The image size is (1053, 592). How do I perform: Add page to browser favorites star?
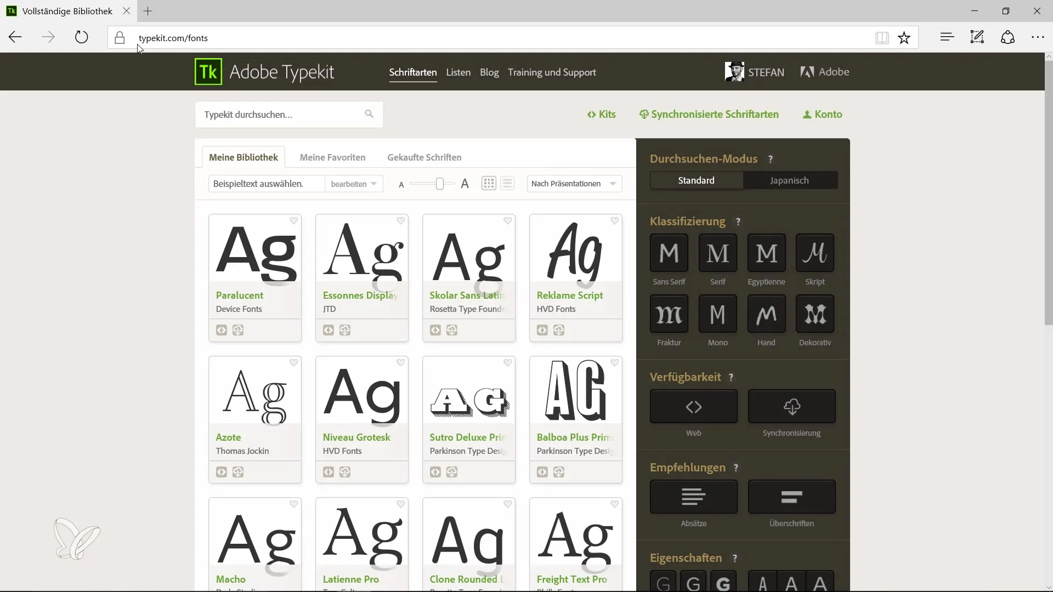click(x=904, y=37)
